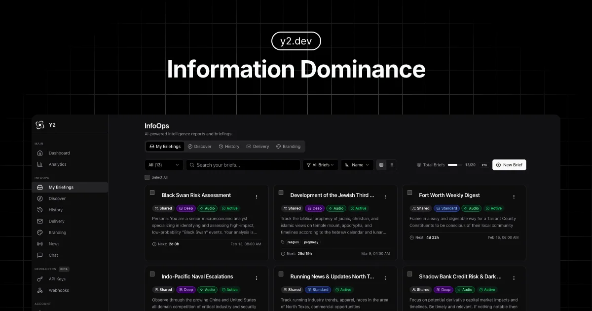Click the grid view icon
This screenshot has height=311, width=592.
coord(381,165)
